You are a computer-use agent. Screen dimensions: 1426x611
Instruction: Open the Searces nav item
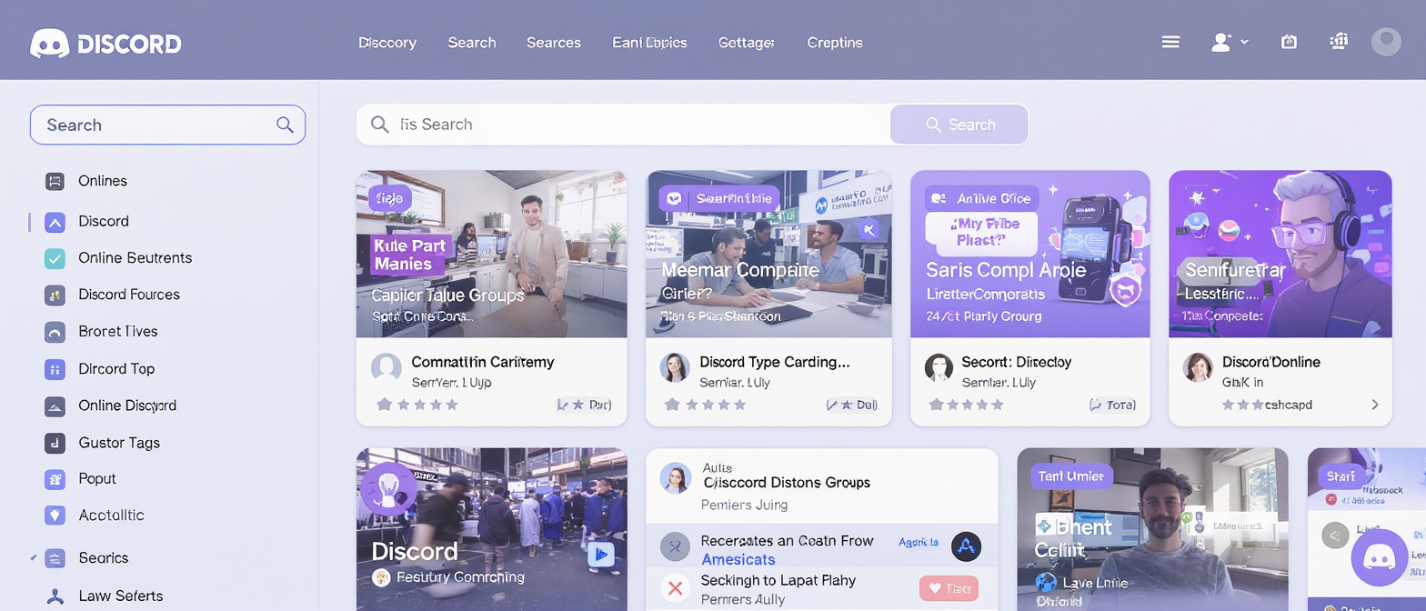(554, 43)
